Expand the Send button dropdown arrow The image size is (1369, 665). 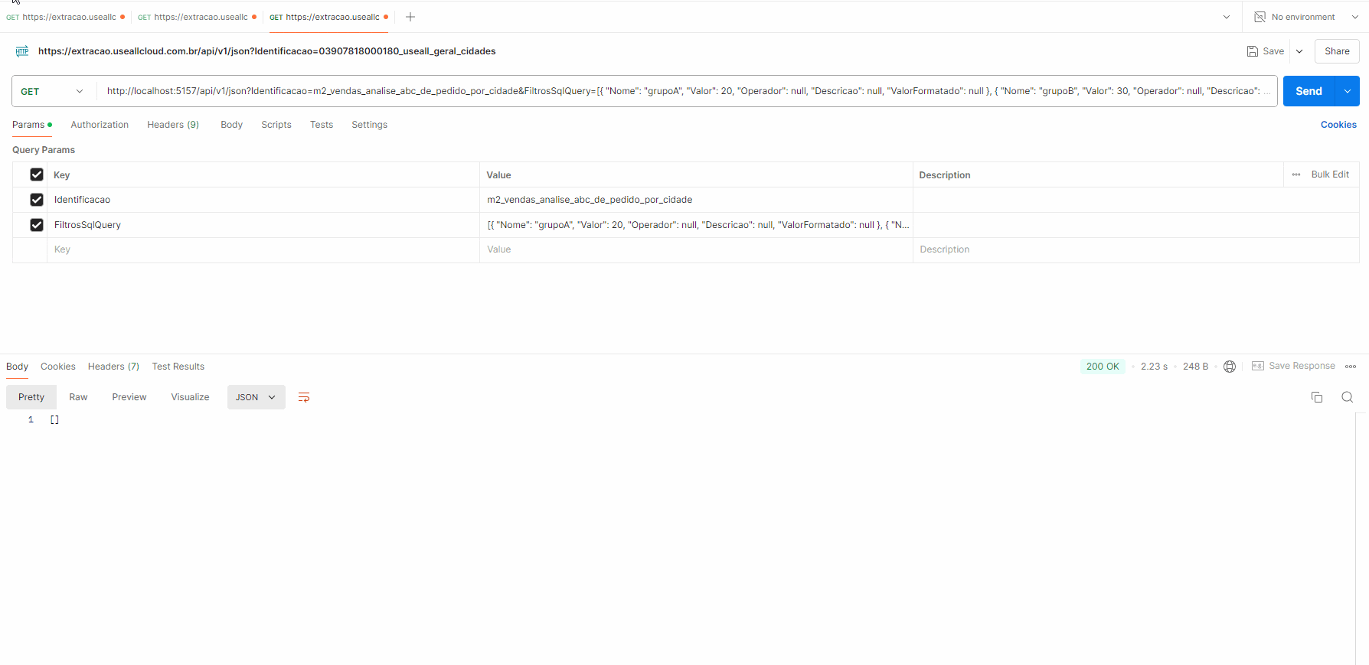point(1348,91)
